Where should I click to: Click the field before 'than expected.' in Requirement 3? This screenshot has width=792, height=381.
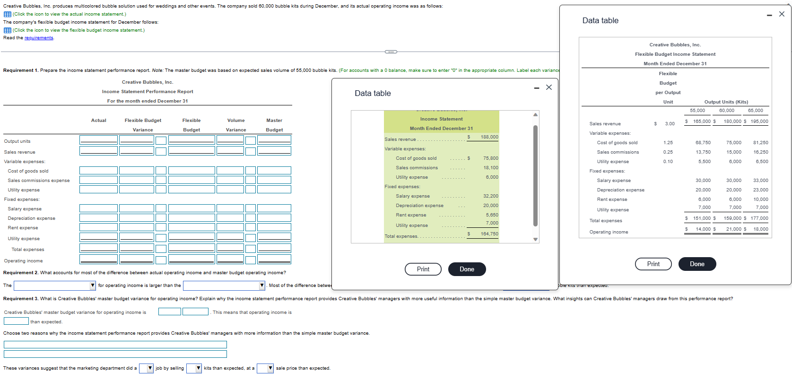point(17,321)
